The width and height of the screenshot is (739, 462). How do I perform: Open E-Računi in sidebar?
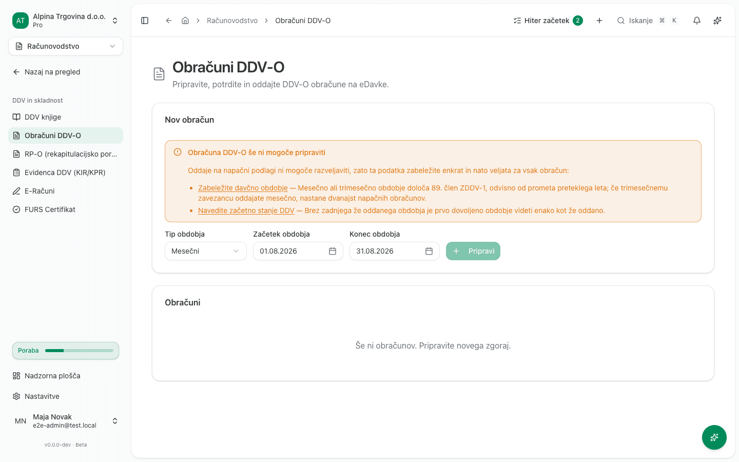click(x=66, y=191)
